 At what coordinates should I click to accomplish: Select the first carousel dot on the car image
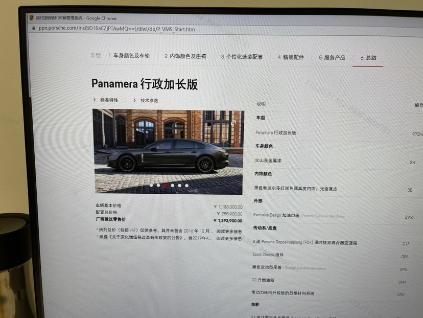pos(151,185)
